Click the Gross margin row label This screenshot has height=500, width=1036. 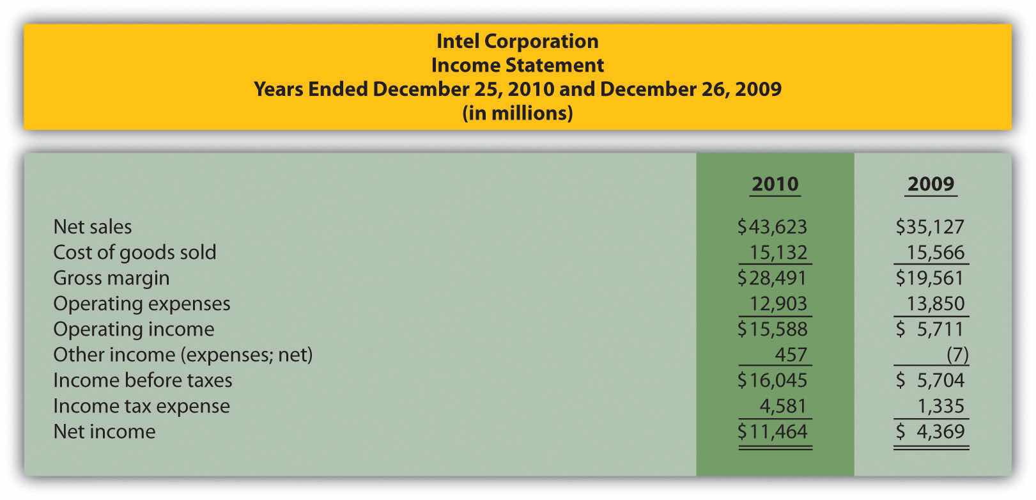click(x=111, y=278)
